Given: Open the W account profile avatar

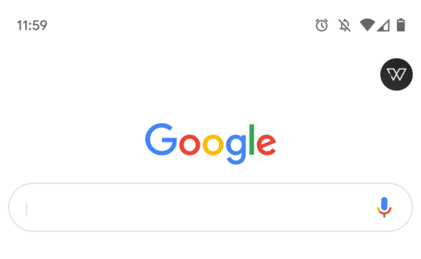Looking at the screenshot, I should point(396,75).
